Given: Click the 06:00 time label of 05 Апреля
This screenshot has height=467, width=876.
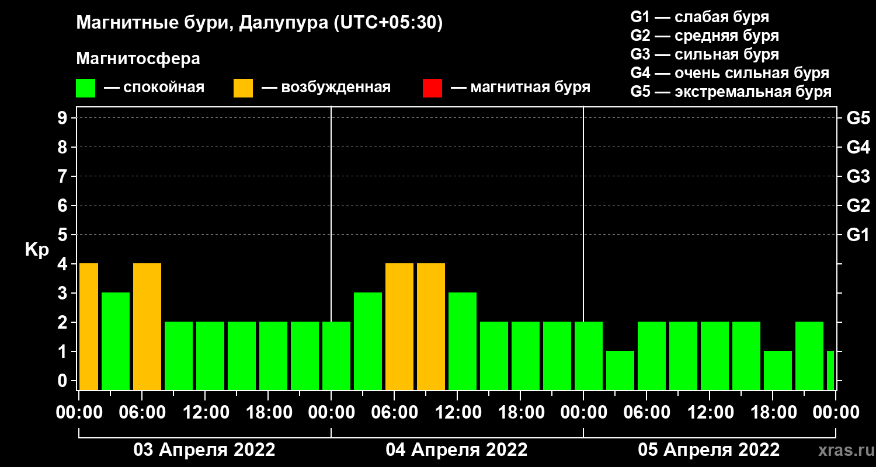Looking at the screenshot, I should 646,413.
